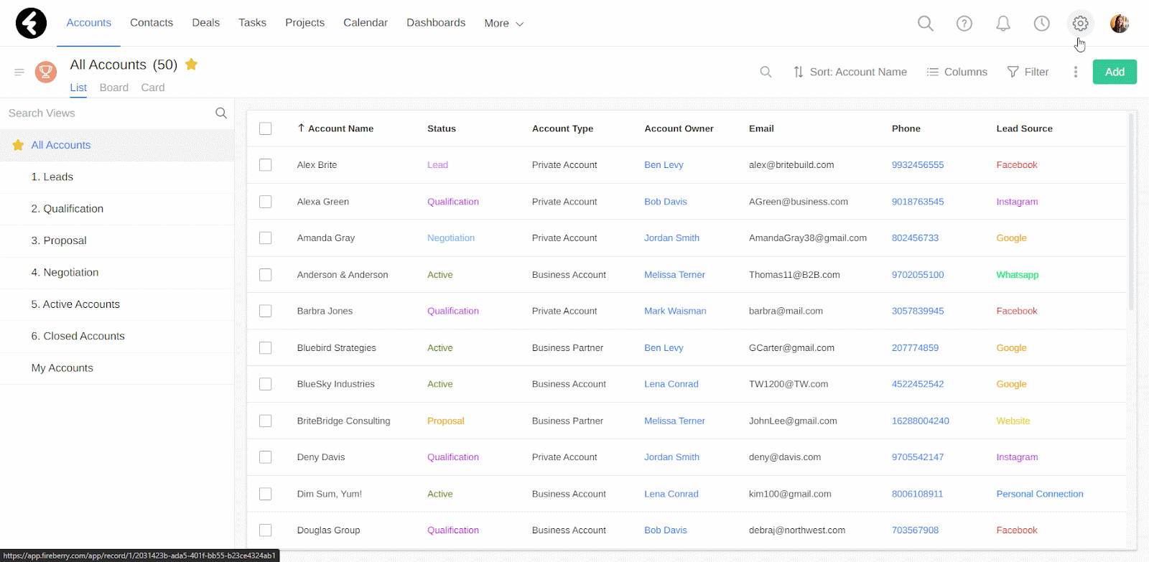Open settings gear icon
The width and height of the screenshot is (1149, 562).
[x=1080, y=24]
